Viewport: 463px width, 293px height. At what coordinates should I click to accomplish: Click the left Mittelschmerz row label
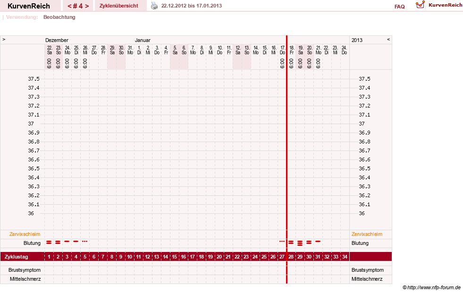(x=25, y=279)
